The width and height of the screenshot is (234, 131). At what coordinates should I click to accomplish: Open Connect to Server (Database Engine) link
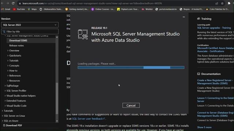215,114
